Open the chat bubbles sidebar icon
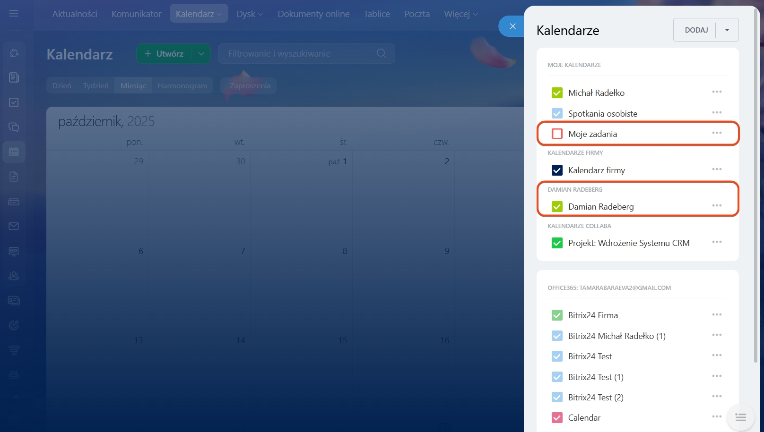 click(x=14, y=127)
